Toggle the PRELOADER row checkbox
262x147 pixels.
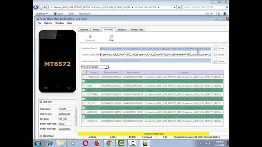click(84, 77)
